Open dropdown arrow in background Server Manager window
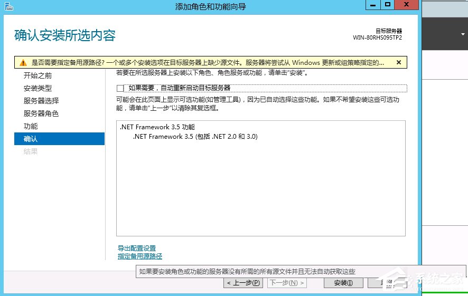 [463, 34]
